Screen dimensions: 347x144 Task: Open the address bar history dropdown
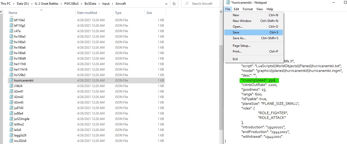[x=166, y=4]
